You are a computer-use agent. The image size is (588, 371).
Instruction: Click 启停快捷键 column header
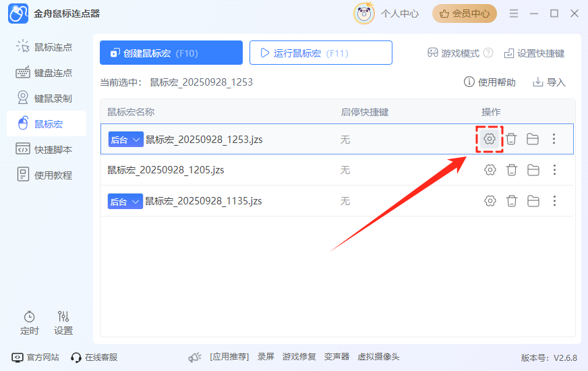[x=365, y=112]
